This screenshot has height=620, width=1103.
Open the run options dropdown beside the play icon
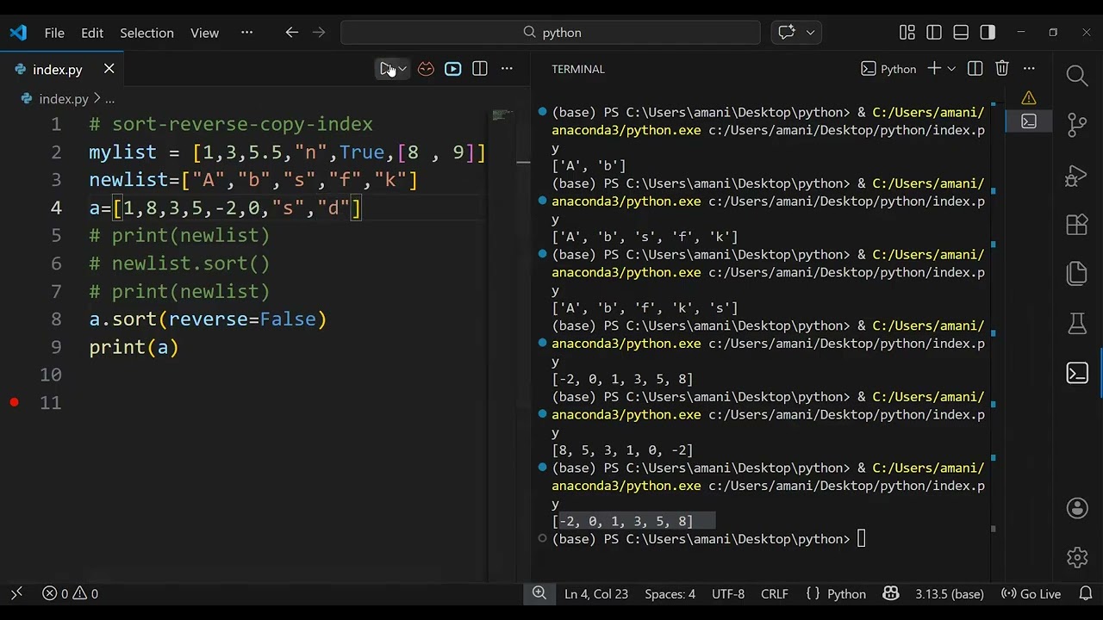[x=402, y=69]
